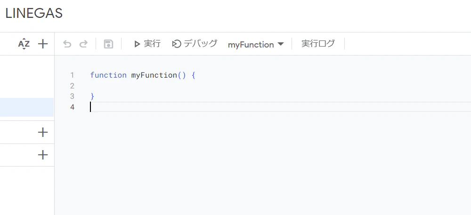Screen dimensions: 471x215
Task: Select the highlighted file row in the sidebar
Action: pyautogui.click(x=27, y=107)
